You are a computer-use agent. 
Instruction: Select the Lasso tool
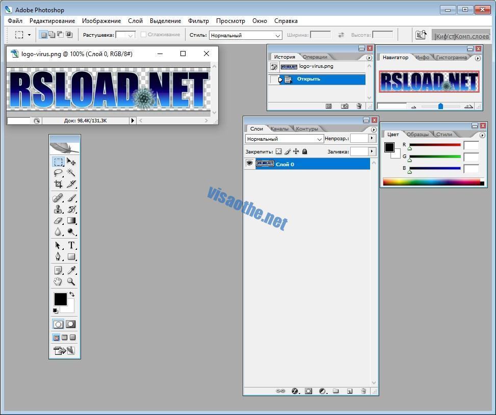point(58,173)
